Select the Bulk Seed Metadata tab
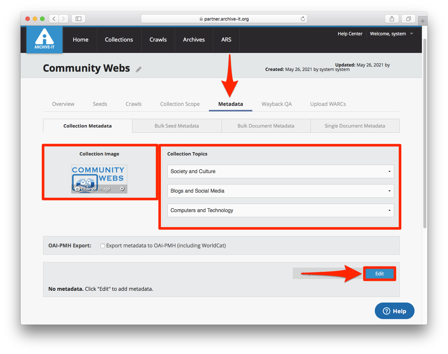 [x=177, y=126]
